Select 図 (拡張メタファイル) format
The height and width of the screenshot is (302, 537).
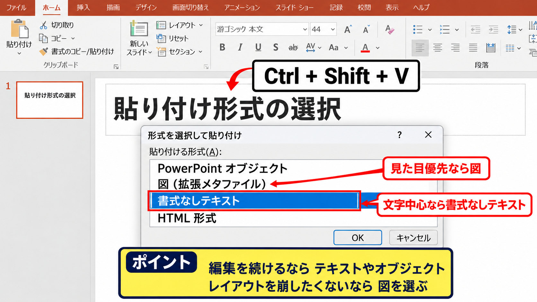(212, 184)
